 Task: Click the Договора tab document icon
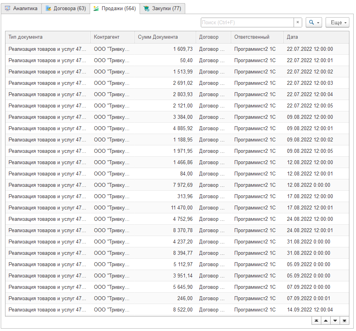(x=48, y=9)
